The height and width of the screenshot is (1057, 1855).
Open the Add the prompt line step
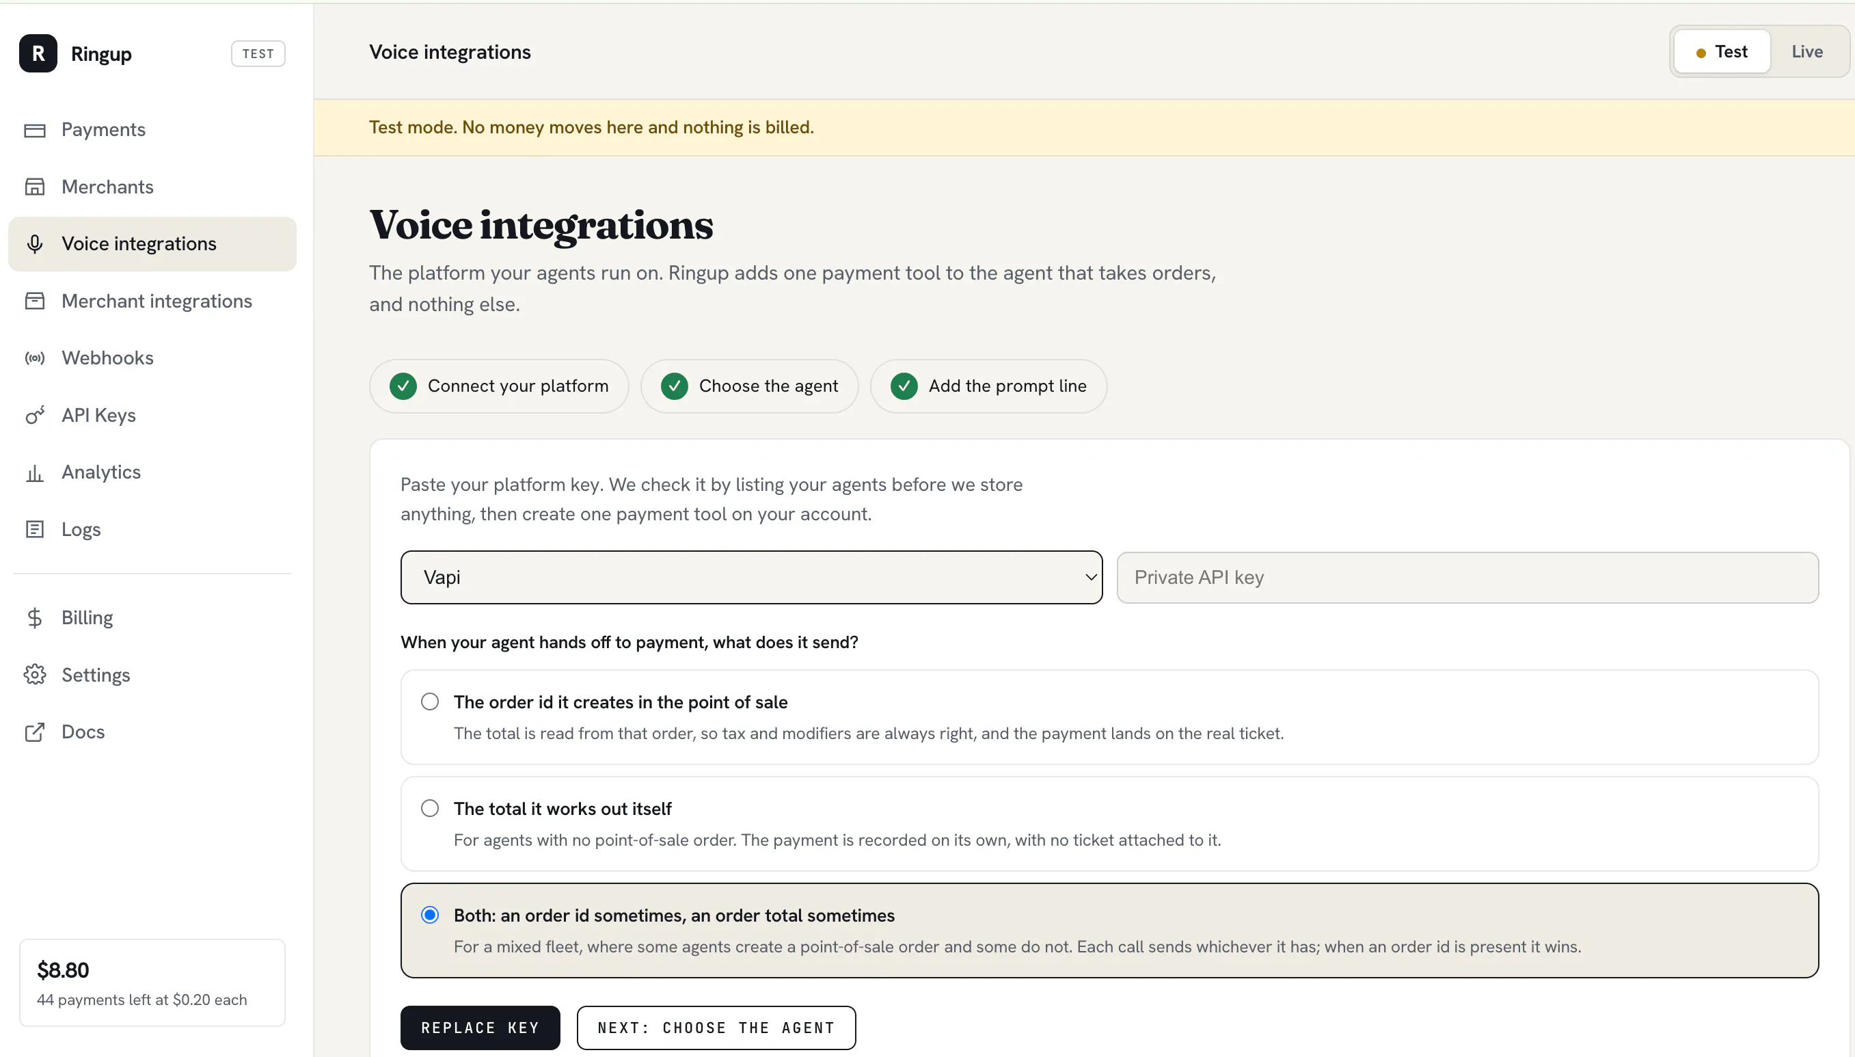988,386
